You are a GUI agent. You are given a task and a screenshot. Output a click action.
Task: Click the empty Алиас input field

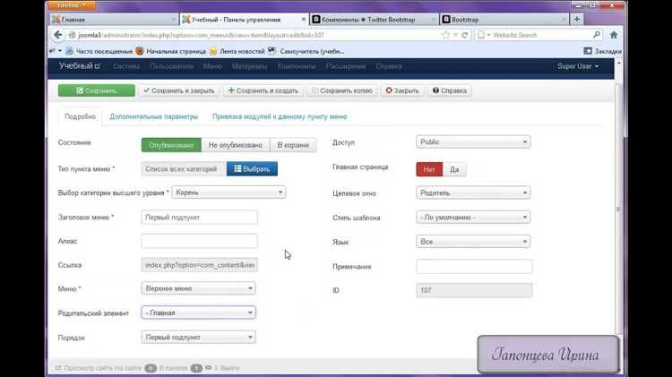tap(199, 241)
